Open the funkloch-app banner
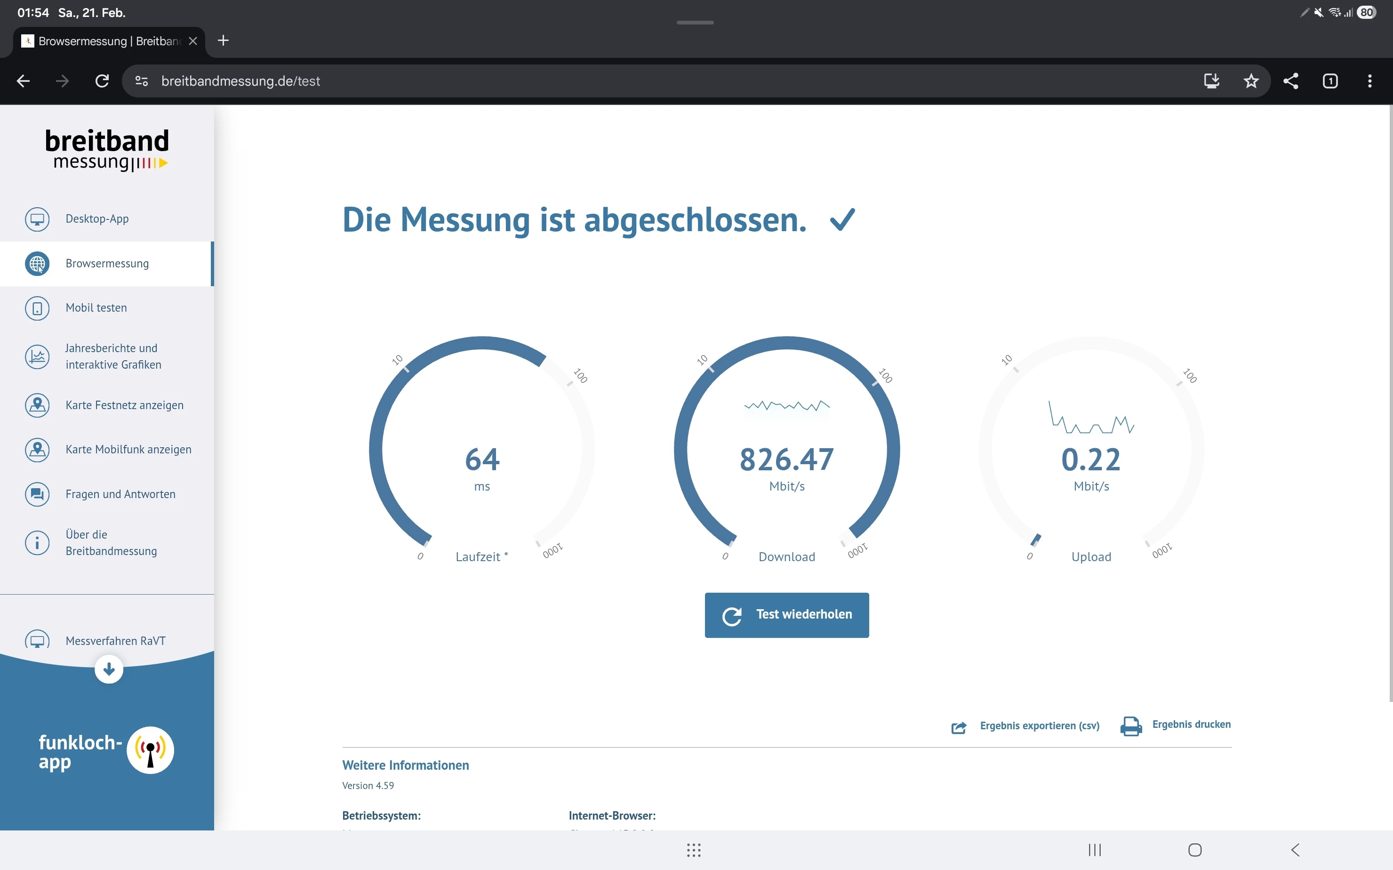 pyautogui.click(x=106, y=750)
